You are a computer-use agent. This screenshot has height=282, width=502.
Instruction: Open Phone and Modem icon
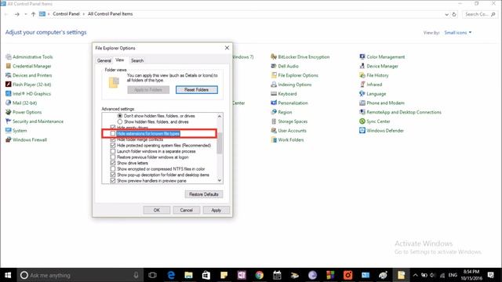click(362, 103)
